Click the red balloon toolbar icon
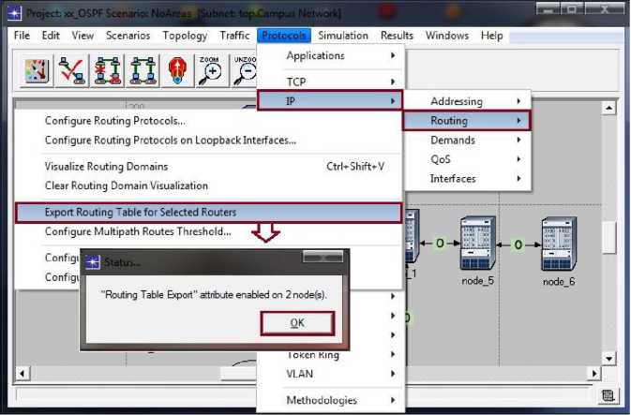Viewport: 631px width, 415px height. [177, 70]
